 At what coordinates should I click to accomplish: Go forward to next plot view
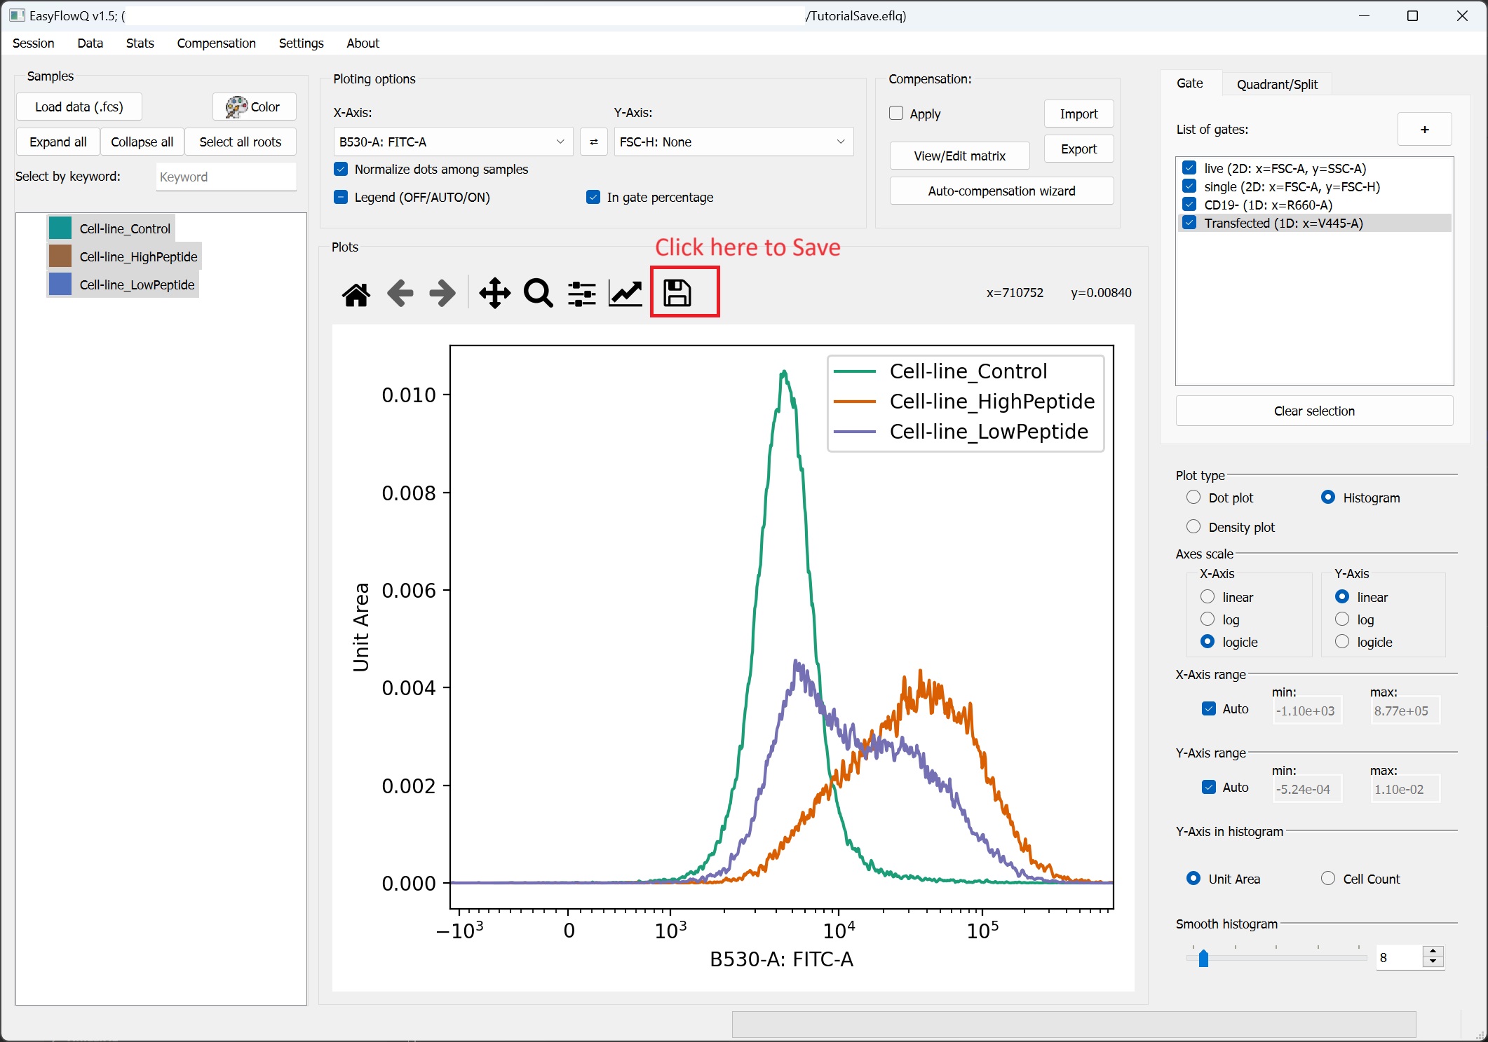(x=442, y=294)
